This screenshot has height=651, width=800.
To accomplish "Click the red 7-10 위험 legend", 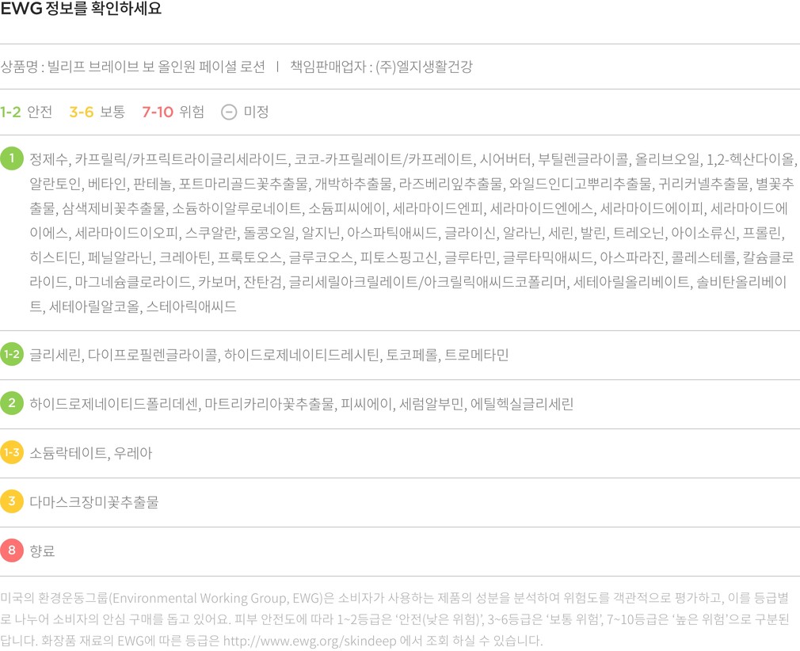I will tap(173, 112).
